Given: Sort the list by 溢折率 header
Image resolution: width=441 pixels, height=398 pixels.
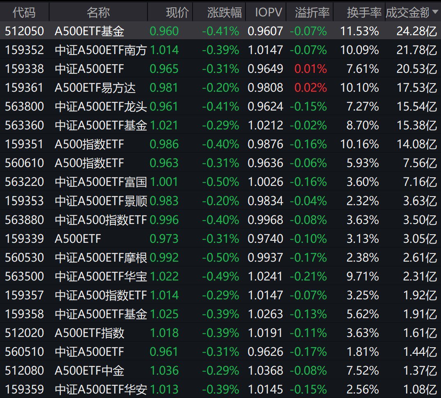Looking at the screenshot, I should pos(312,13).
